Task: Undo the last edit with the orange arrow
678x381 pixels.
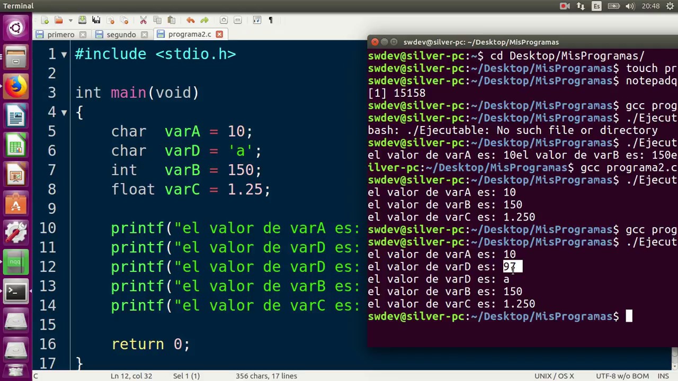Action: tap(190, 20)
